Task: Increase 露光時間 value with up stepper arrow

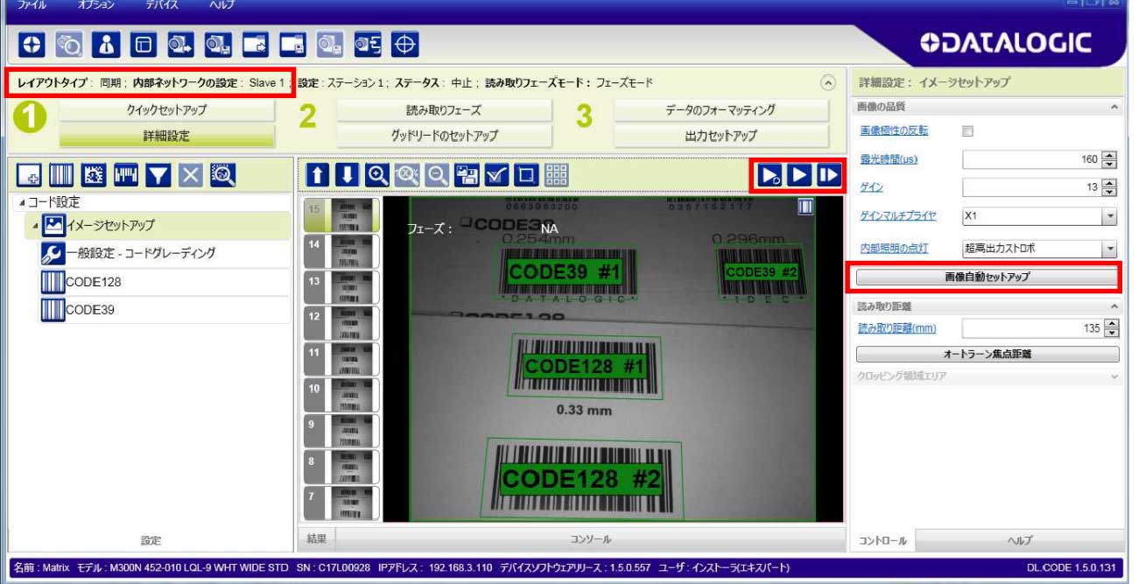Action: click(1110, 155)
